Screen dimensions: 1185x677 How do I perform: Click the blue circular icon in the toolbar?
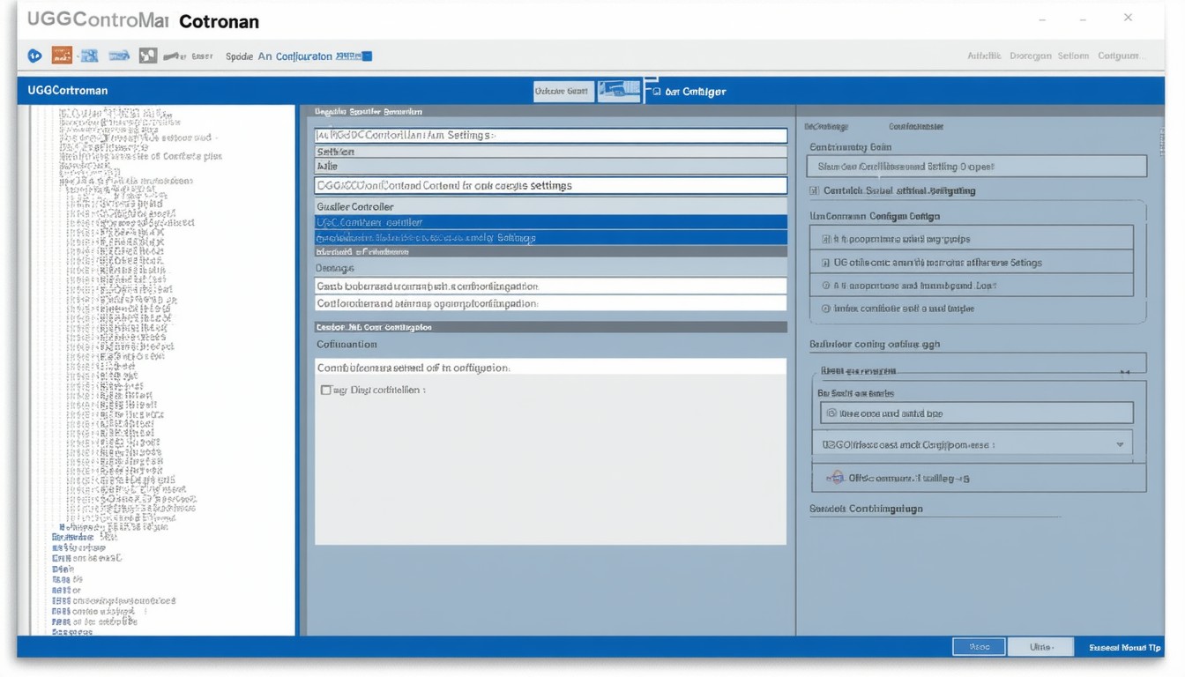[34, 56]
